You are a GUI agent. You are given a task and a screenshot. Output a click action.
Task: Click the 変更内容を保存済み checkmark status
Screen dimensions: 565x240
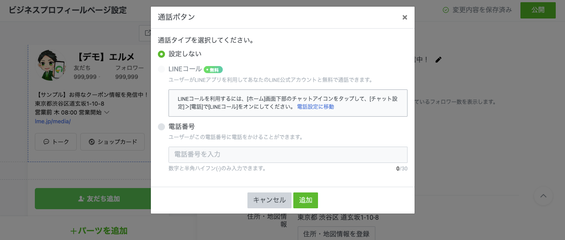pos(478,10)
